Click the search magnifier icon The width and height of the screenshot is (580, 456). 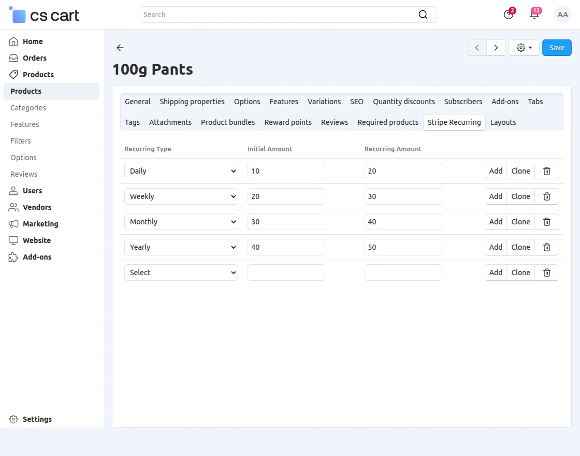point(423,15)
